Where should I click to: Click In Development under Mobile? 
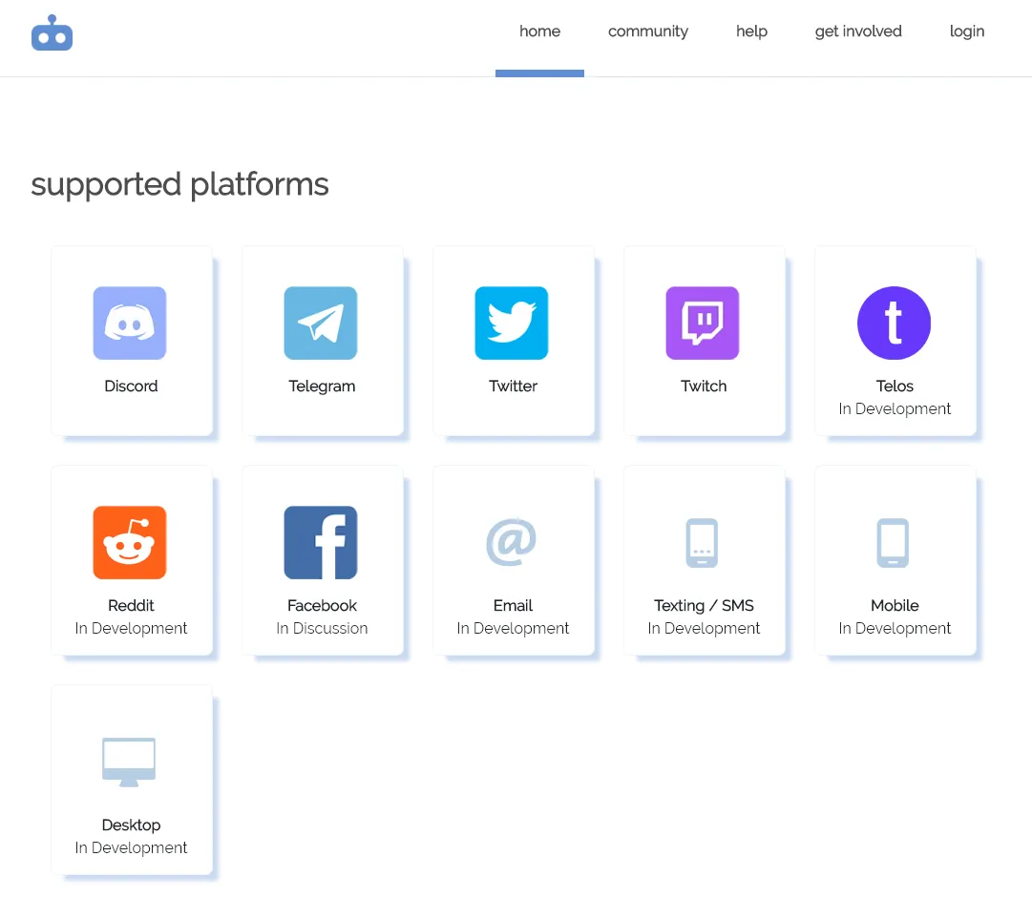coord(895,628)
